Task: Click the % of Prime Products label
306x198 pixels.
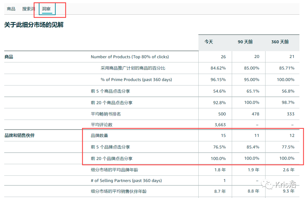Action: tap(136, 80)
